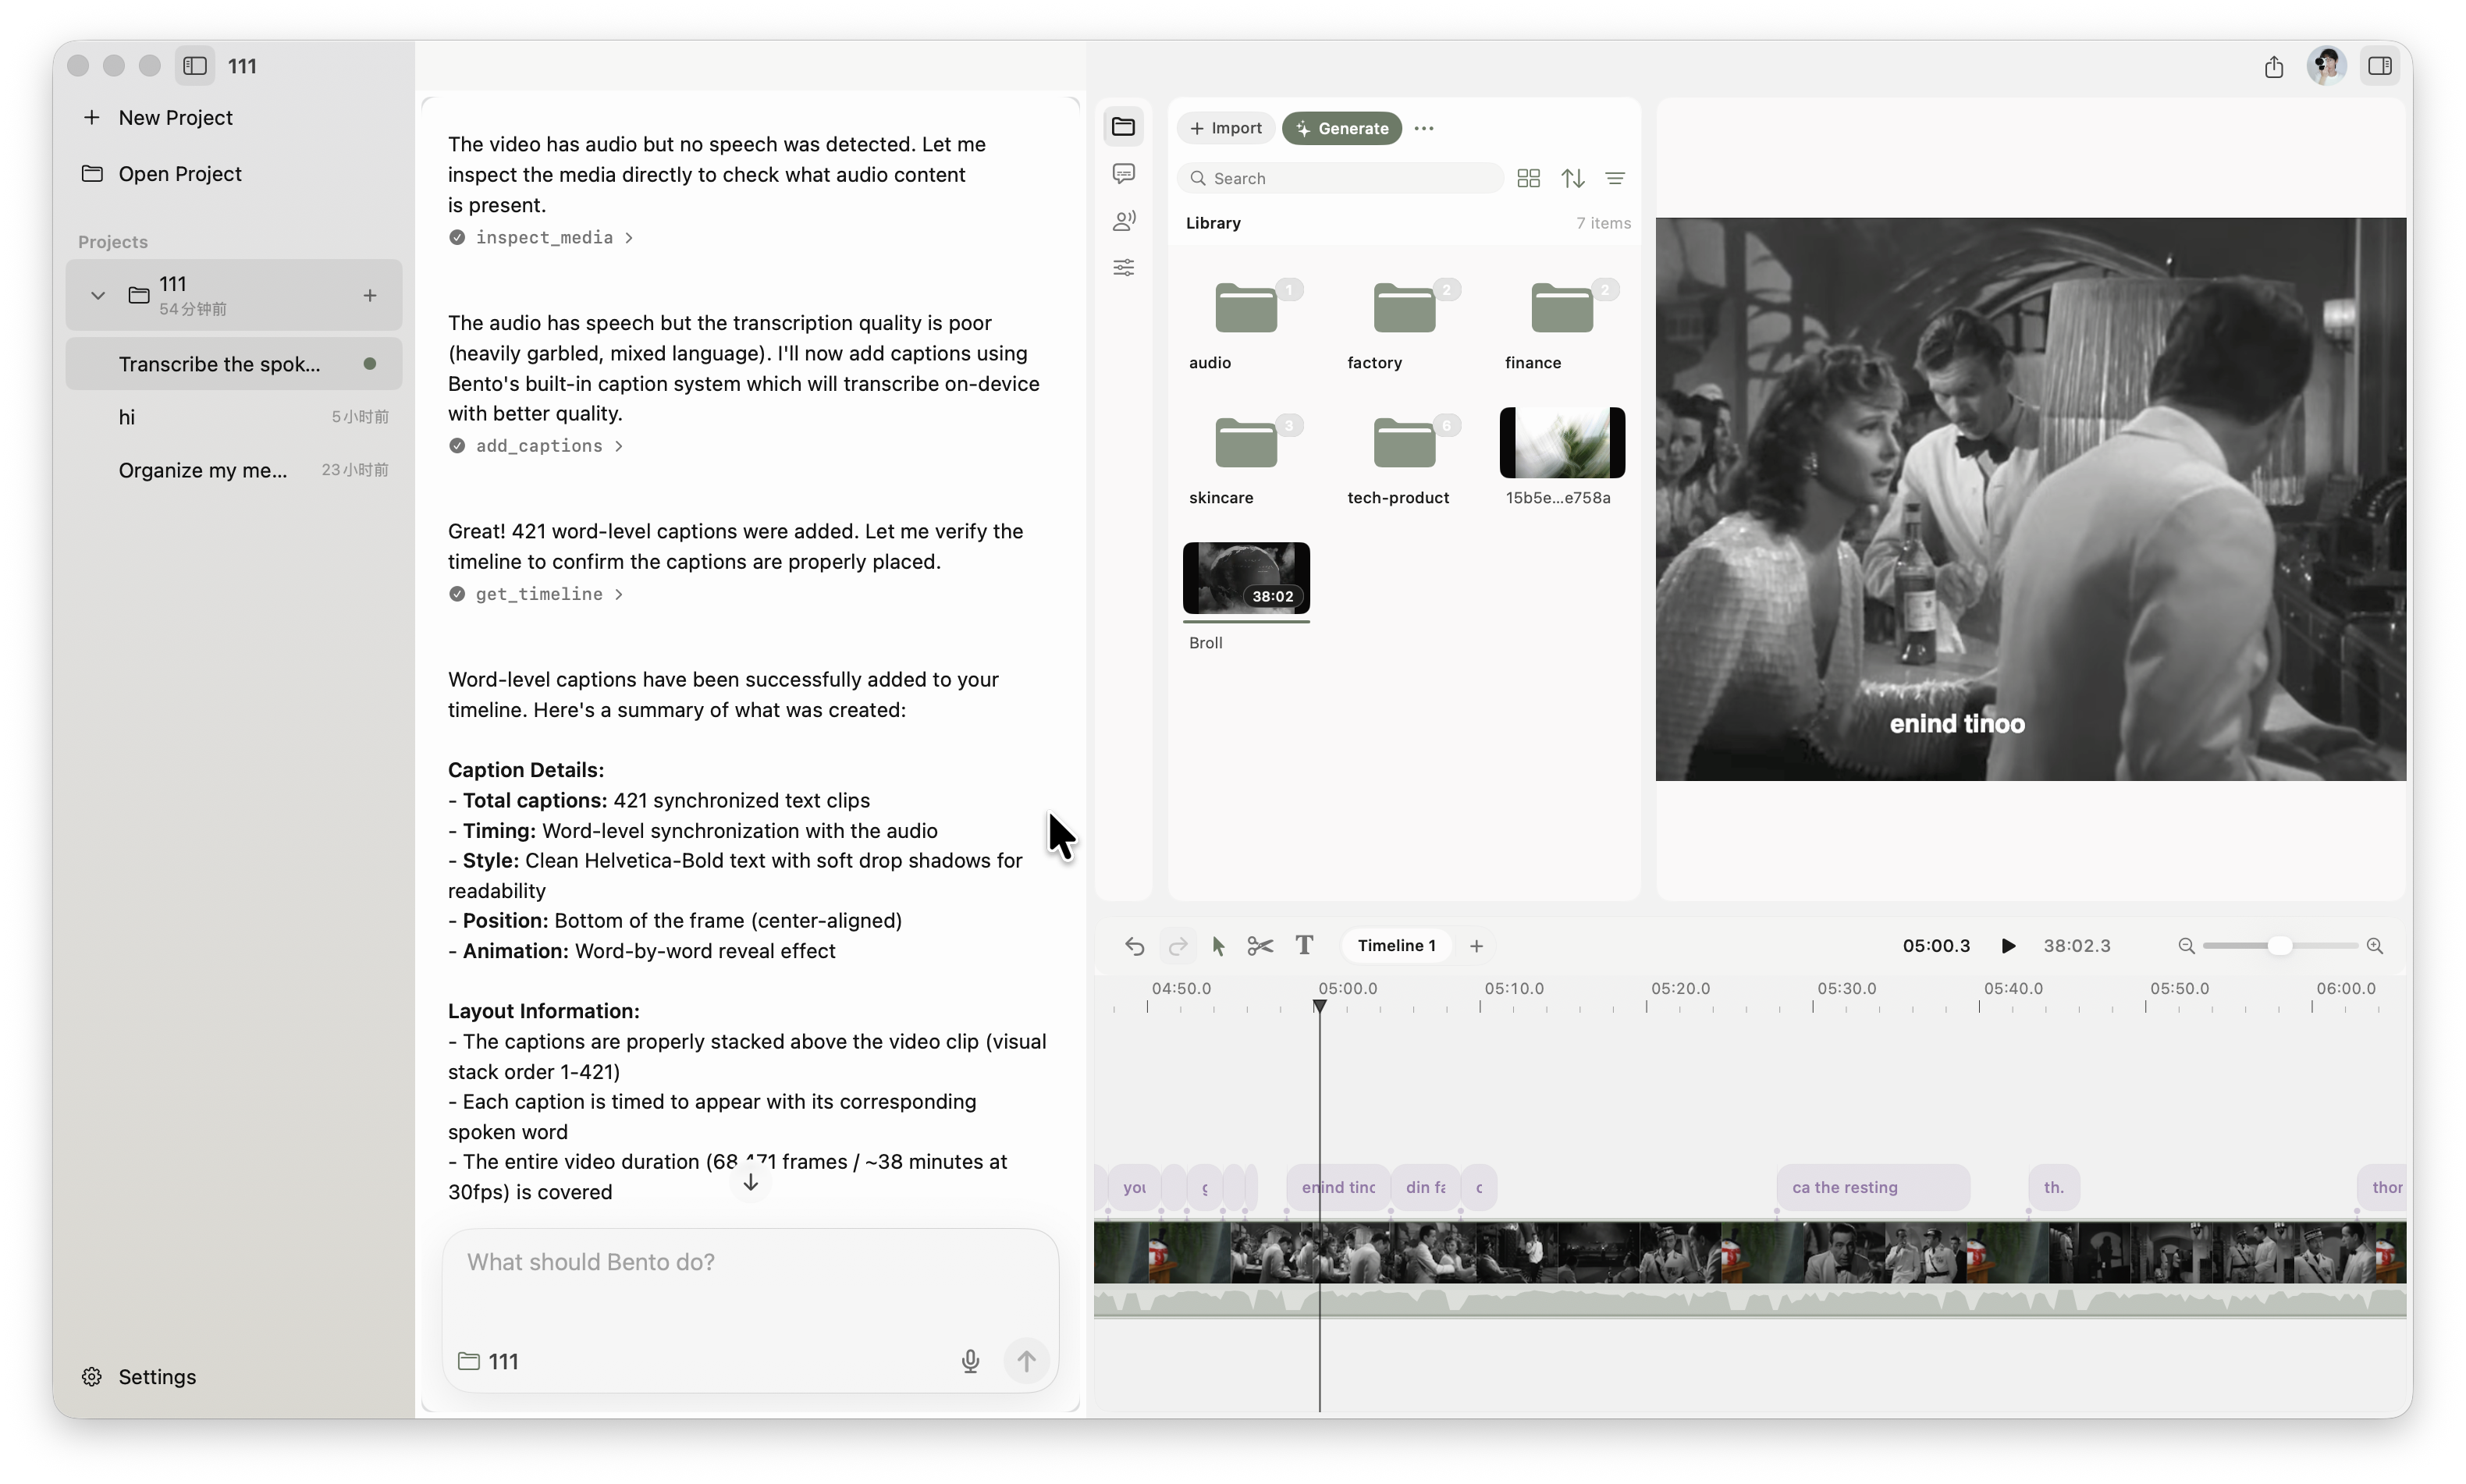2466x1484 pixels.
Task: Select the 111 folder chip in prompt box
Action: click(x=489, y=1361)
